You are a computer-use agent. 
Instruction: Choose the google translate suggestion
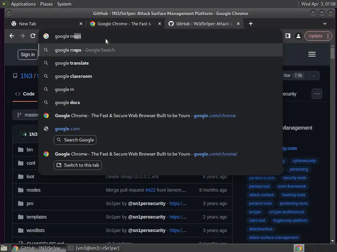click(x=161, y=63)
